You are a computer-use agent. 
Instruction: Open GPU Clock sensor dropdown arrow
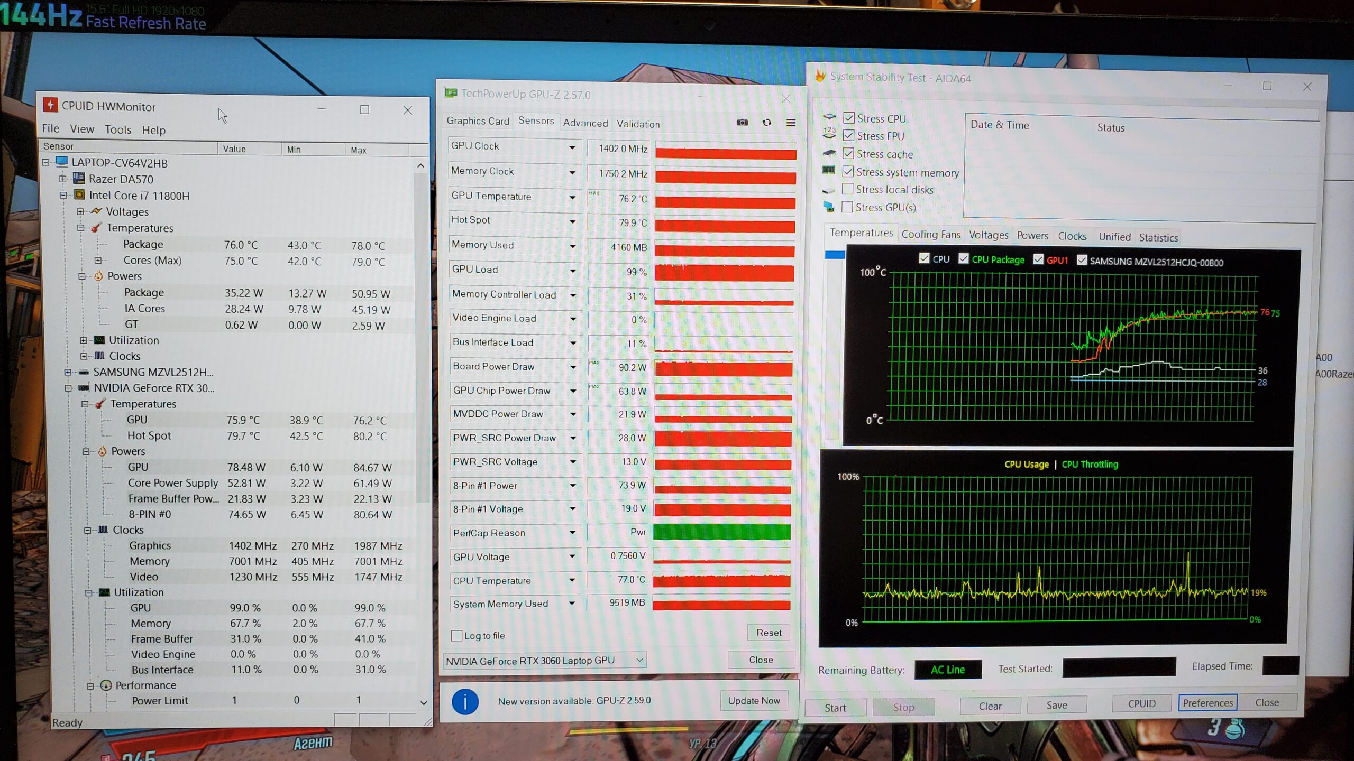572,147
